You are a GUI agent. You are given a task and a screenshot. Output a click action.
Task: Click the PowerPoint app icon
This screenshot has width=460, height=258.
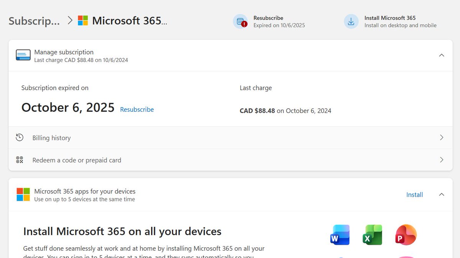(406, 235)
